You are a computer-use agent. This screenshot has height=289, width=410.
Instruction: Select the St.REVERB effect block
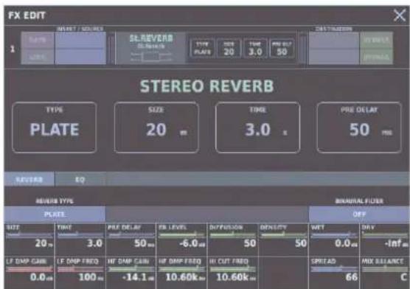(x=151, y=48)
